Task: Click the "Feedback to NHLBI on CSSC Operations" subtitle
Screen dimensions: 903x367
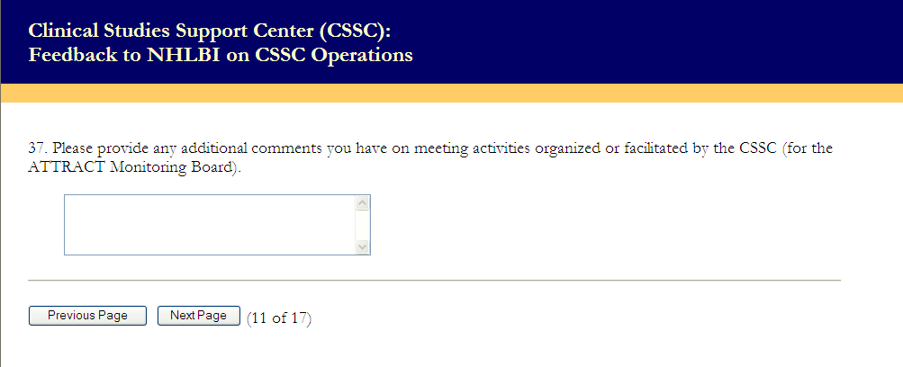Action: click(x=221, y=55)
